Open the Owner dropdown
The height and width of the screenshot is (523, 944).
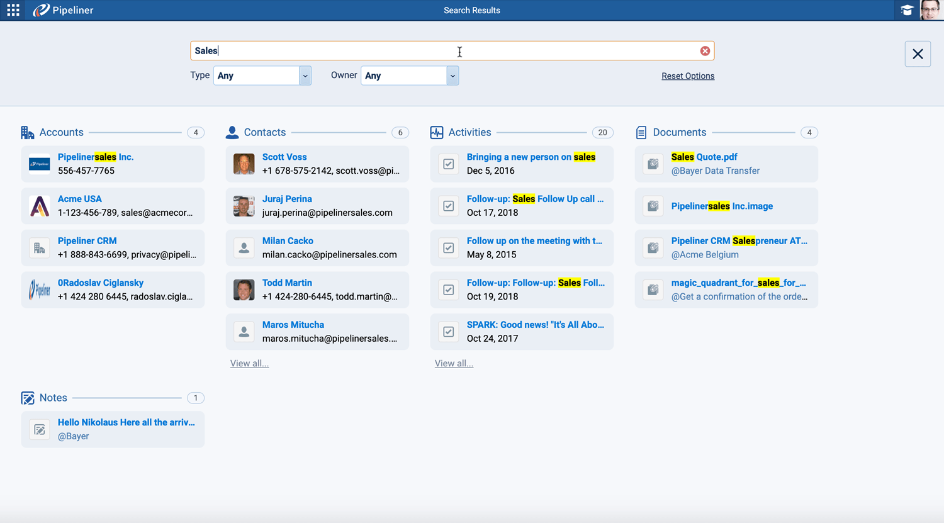tap(452, 76)
